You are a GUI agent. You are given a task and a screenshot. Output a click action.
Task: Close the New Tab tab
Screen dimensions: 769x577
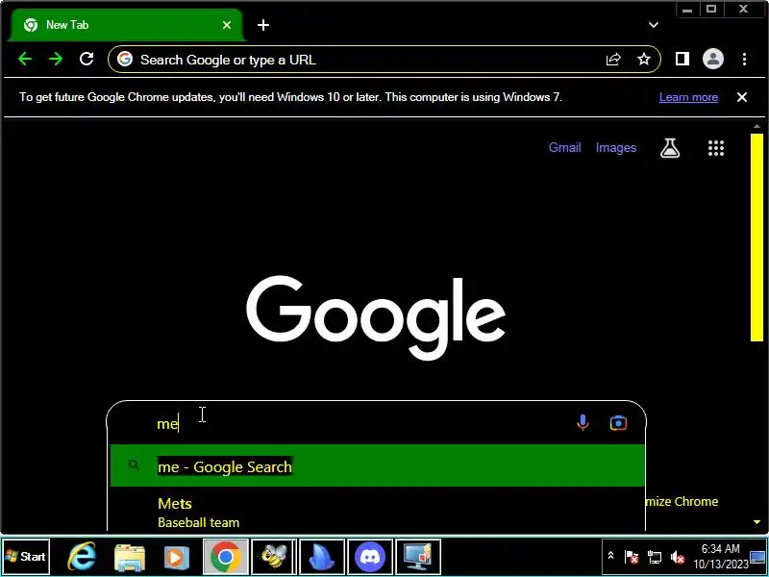[227, 25]
